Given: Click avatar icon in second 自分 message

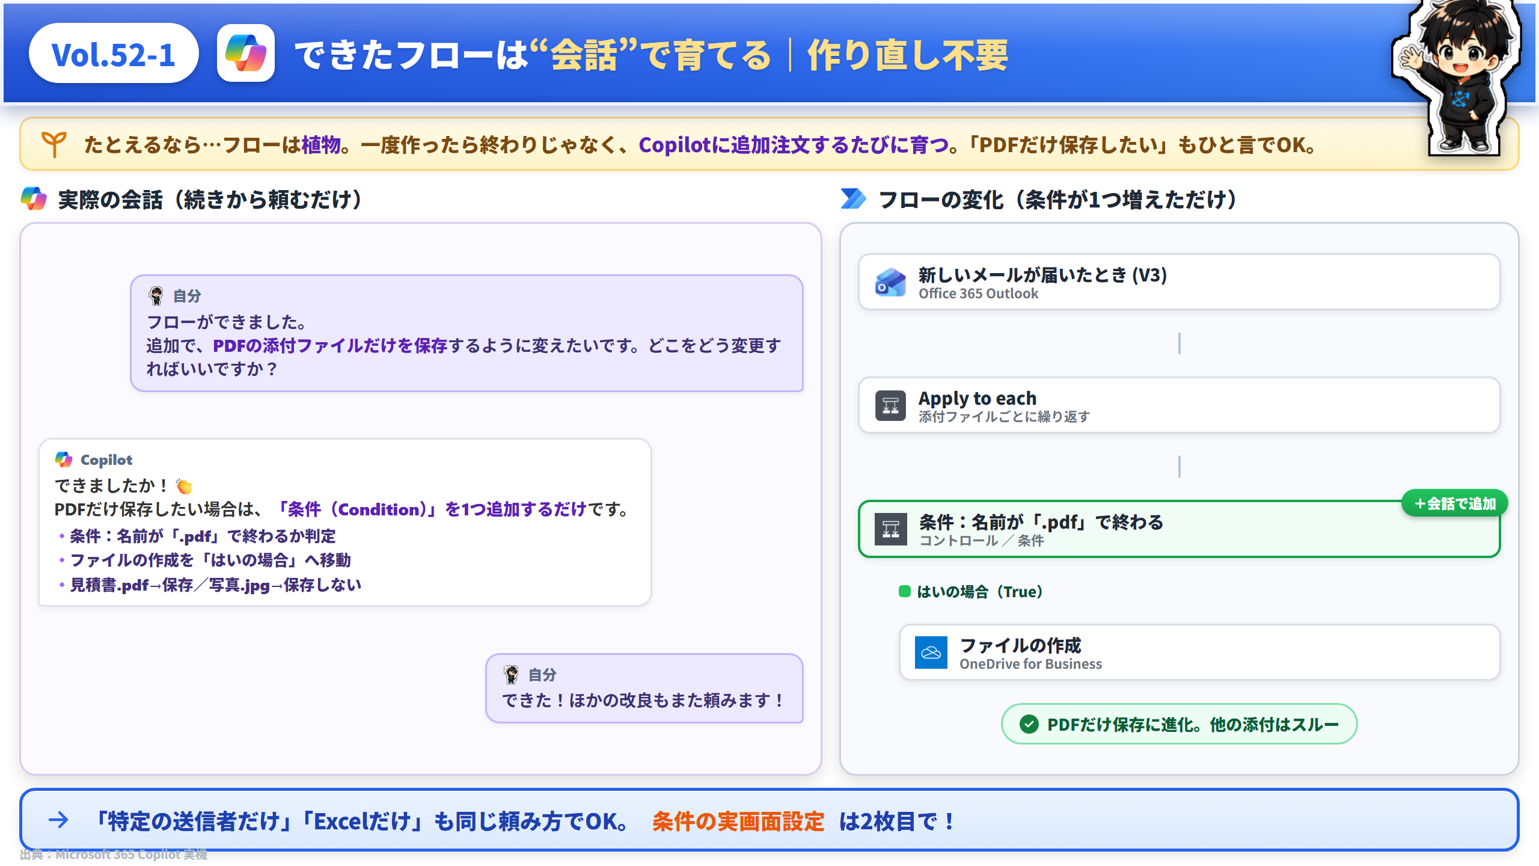Looking at the screenshot, I should click(x=511, y=674).
